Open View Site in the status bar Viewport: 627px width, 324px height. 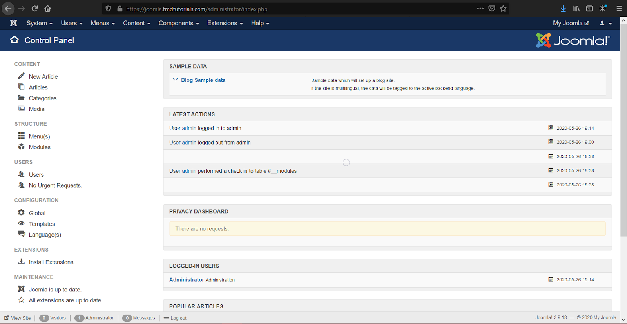click(x=20, y=318)
